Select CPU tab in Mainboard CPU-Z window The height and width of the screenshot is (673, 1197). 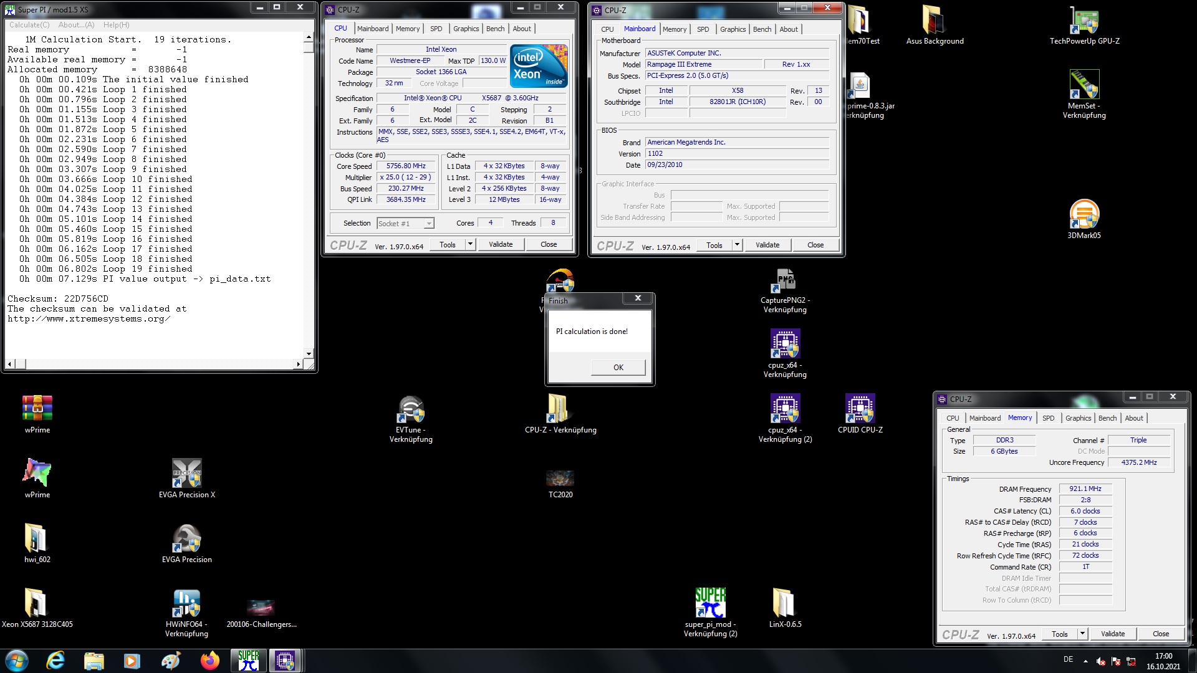[607, 29]
